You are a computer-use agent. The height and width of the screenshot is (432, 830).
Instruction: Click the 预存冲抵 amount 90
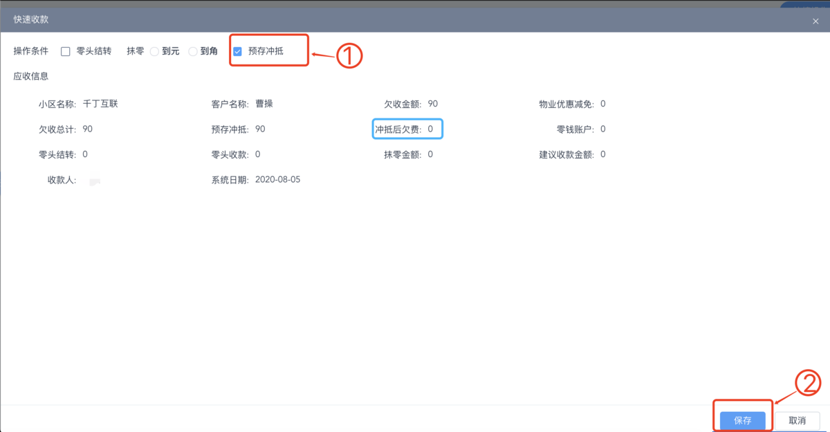click(260, 129)
